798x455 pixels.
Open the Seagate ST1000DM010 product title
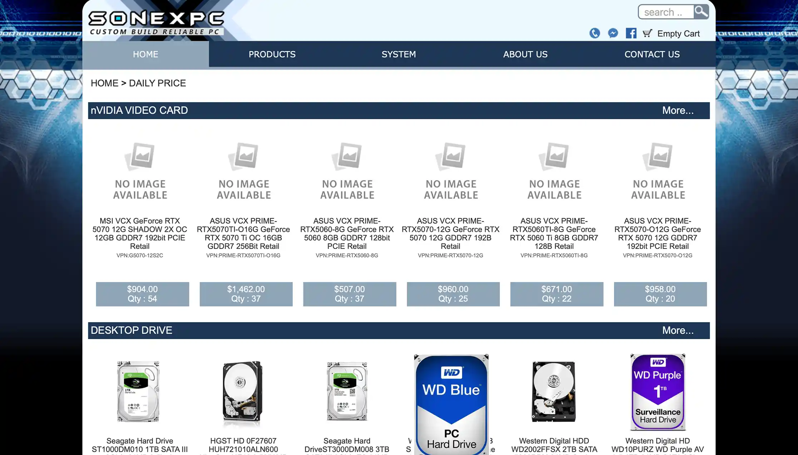click(x=140, y=446)
